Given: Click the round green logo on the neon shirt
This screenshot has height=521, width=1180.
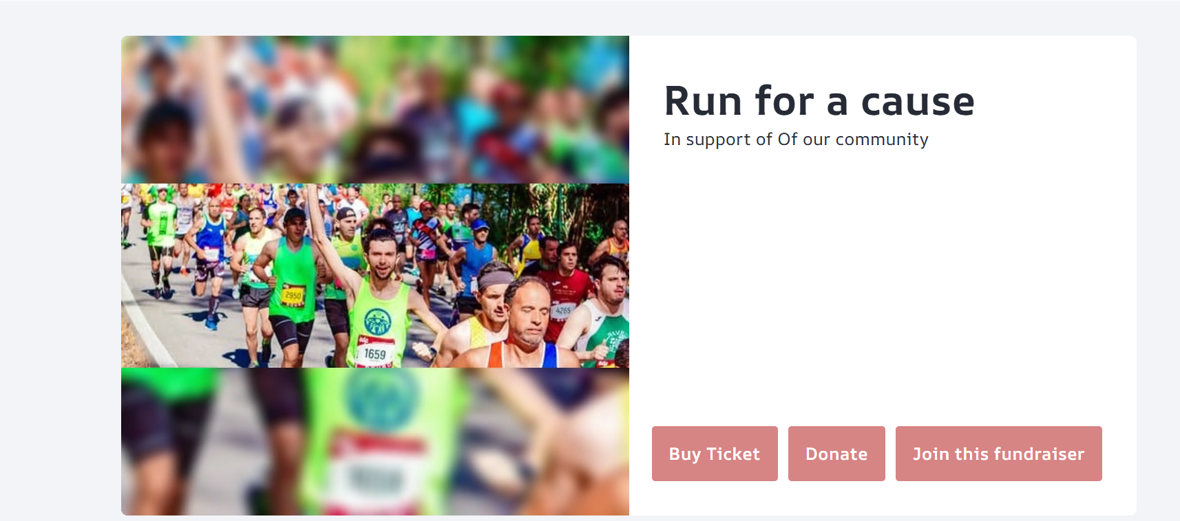Looking at the screenshot, I should pyautogui.click(x=377, y=322).
